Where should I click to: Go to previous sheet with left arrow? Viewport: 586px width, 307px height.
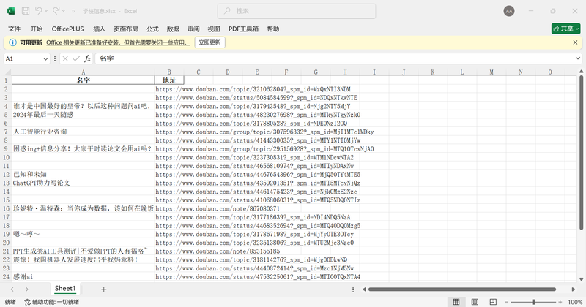coord(12,289)
